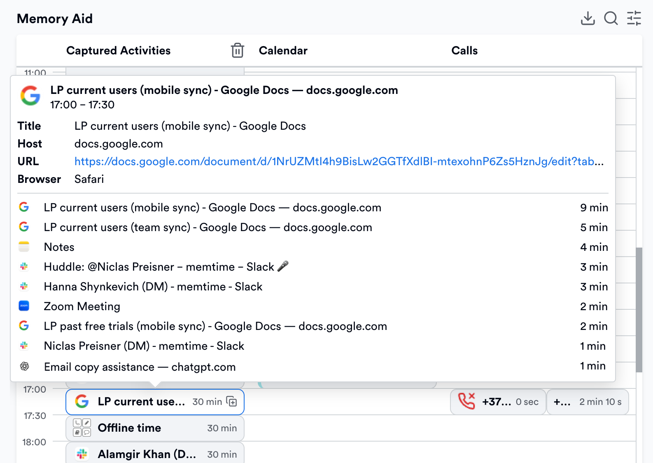Select the Calendar column header
The height and width of the screenshot is (463, 653).
[x=283, y=50]
